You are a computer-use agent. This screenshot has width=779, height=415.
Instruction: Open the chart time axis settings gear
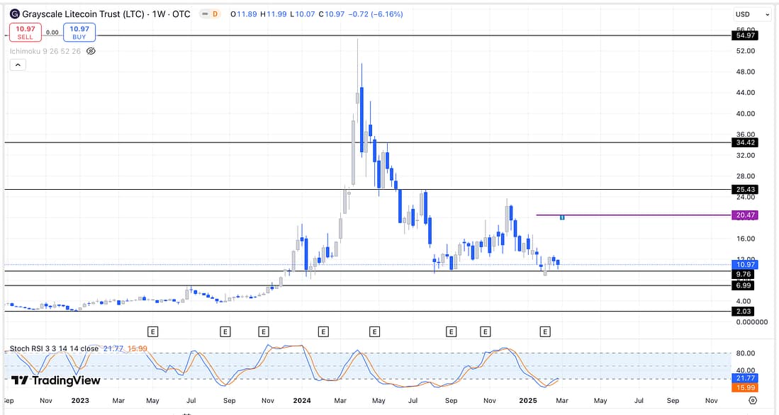[x=752, y=400]
